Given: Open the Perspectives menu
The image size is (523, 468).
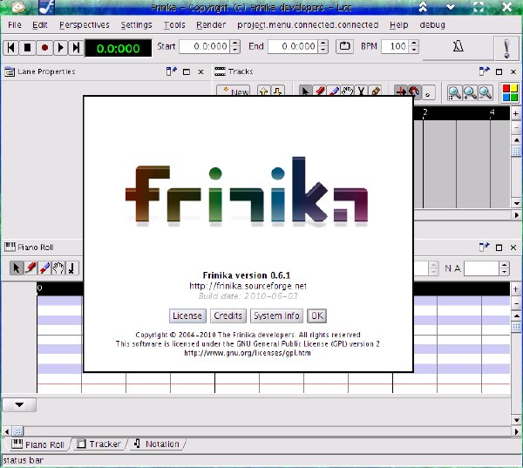Looking at the screenshot, I should 84,25.
